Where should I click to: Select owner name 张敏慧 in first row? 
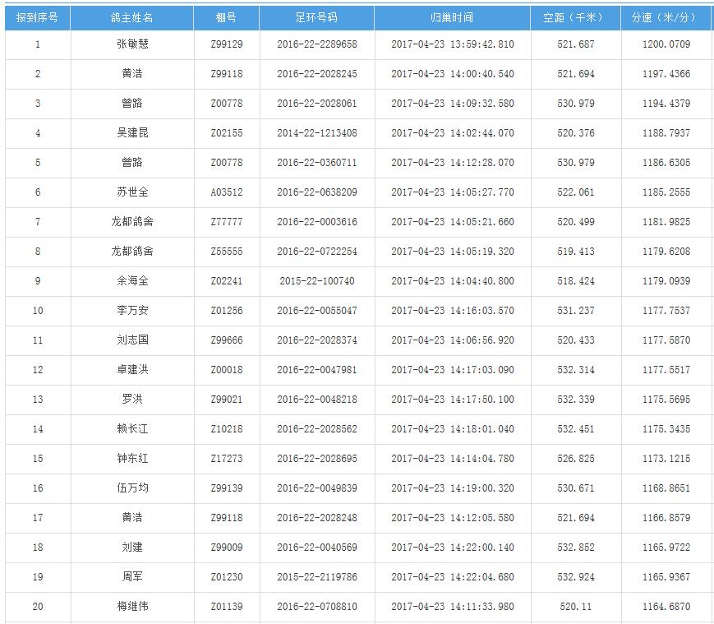click(131, 44)
